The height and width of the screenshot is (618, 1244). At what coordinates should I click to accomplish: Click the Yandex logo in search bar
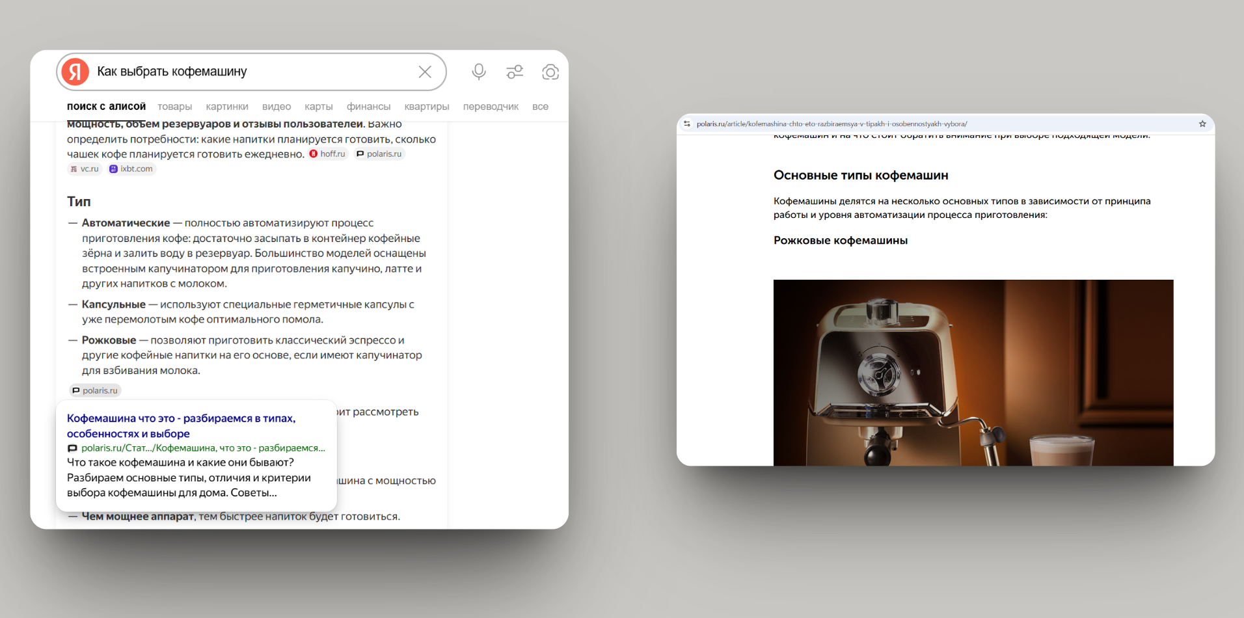pyautogui.click(x=75, y=72)
